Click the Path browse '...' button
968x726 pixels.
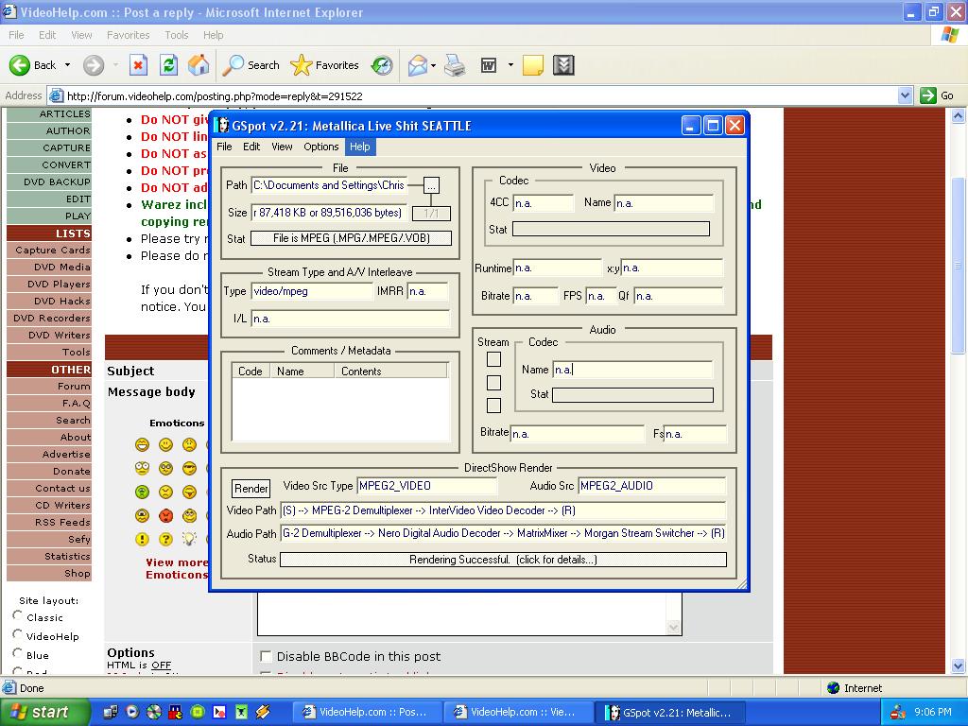(x=431, y=185)
